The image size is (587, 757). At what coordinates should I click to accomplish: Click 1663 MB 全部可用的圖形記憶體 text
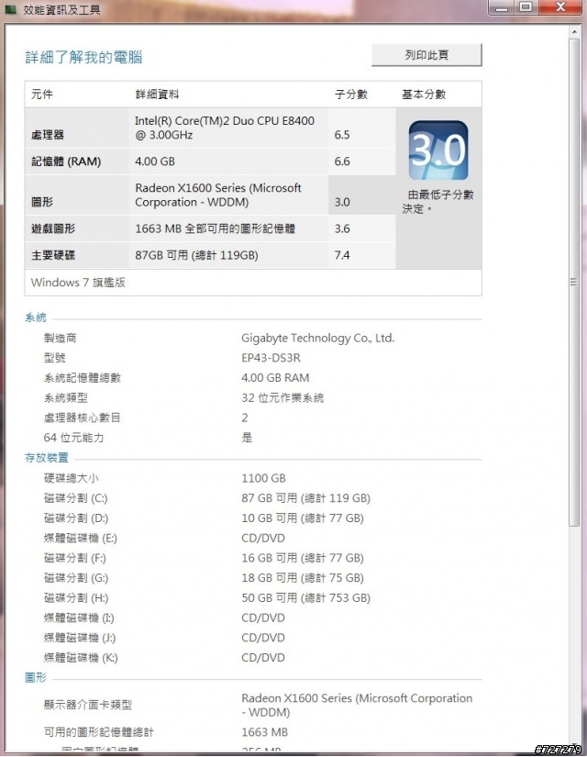[215, 228]
